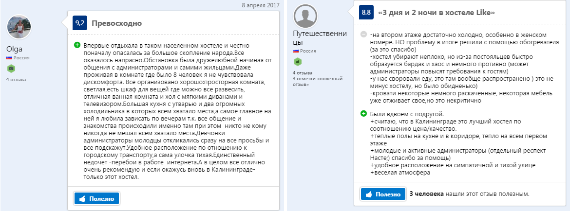
Task: Click the green camera badge under Olga
Action: tap(10, 68)
